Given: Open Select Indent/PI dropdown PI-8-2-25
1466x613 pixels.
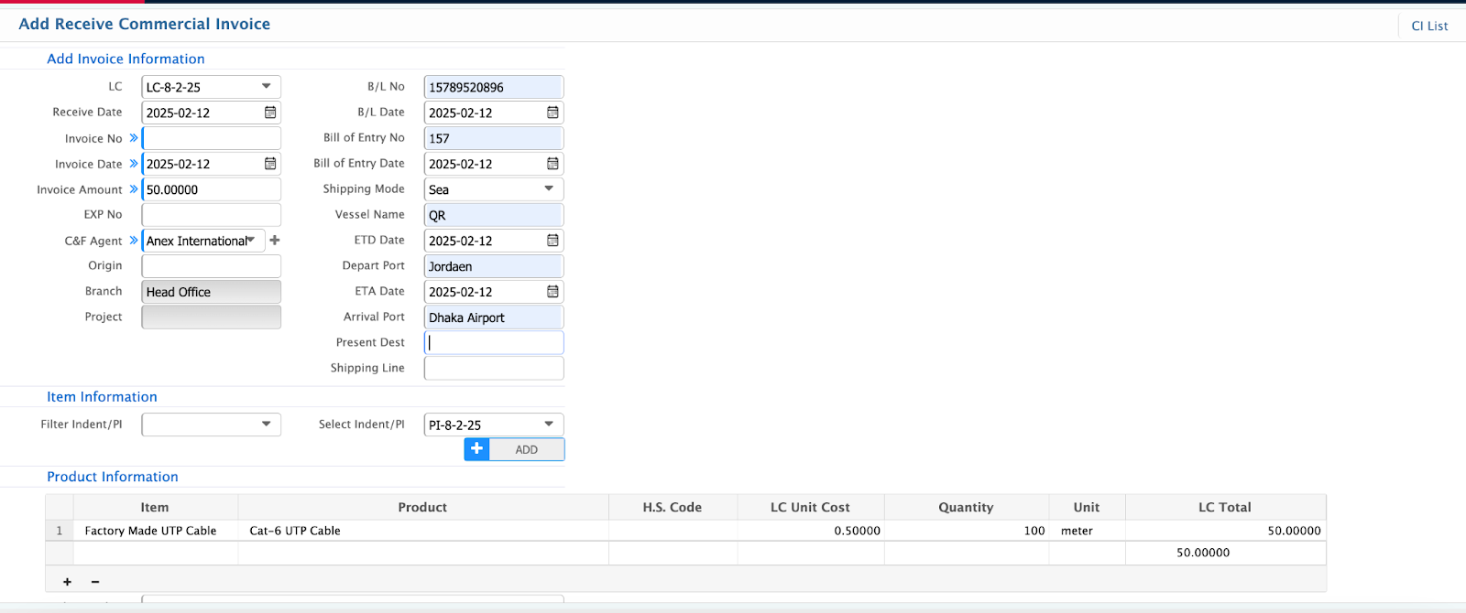Looking at the screenshot, I should 494,425.
